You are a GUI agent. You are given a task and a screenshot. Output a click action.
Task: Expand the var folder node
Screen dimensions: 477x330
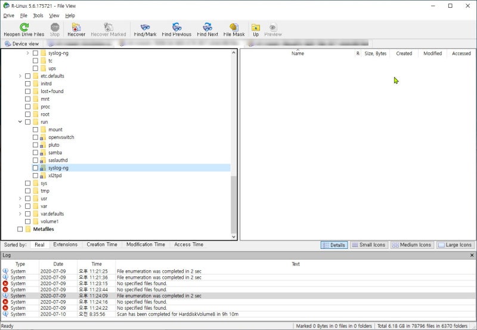point(20,206)
